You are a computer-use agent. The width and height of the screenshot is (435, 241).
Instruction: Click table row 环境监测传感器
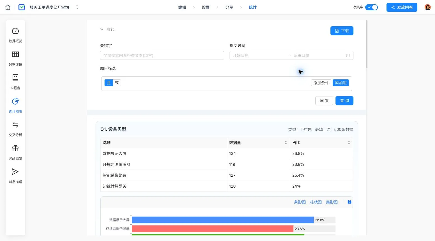226,164
